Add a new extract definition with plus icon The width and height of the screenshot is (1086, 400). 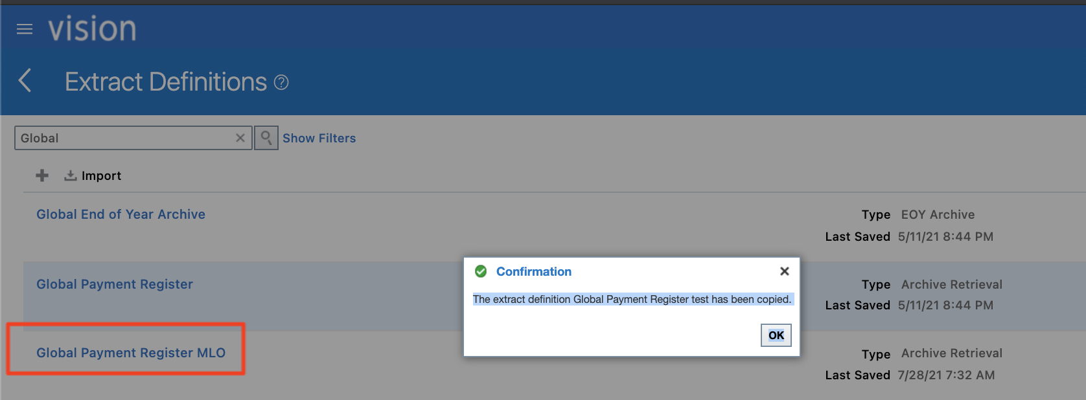pos(42,175)
